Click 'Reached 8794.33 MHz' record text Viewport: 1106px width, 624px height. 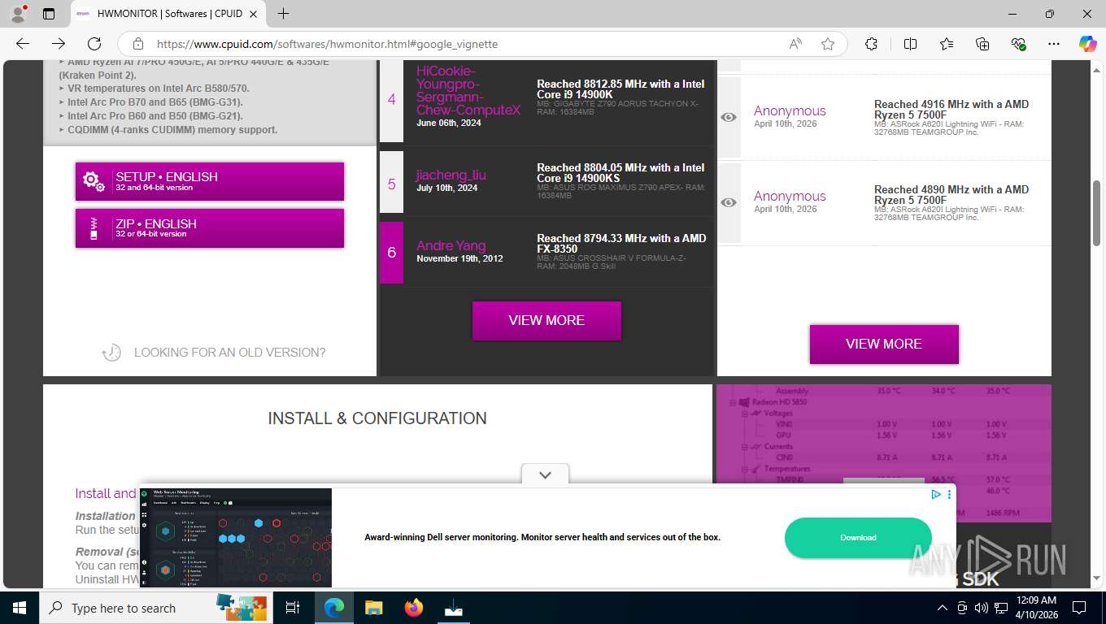[x=621, y=244]
